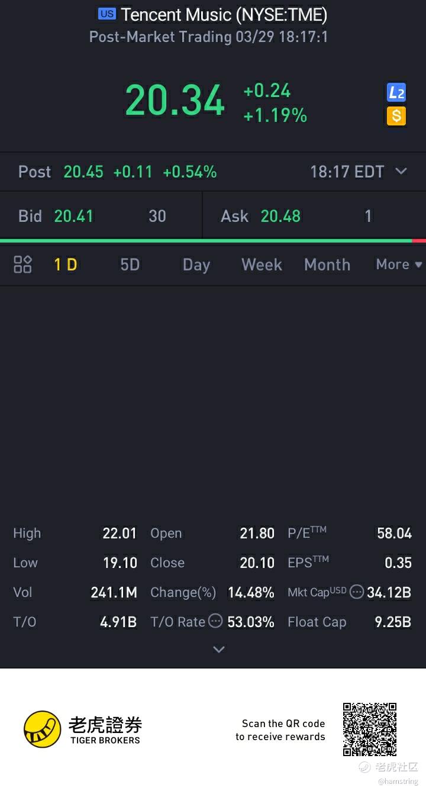Image resolution: width=426 pixels, height=791 pixels.
Task: Tap the info icon beside T/O Rate
Action: [216, 621]
